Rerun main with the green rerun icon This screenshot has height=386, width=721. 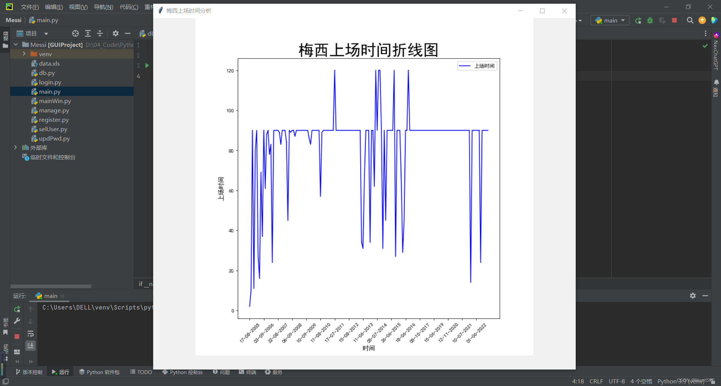(638, 20)
